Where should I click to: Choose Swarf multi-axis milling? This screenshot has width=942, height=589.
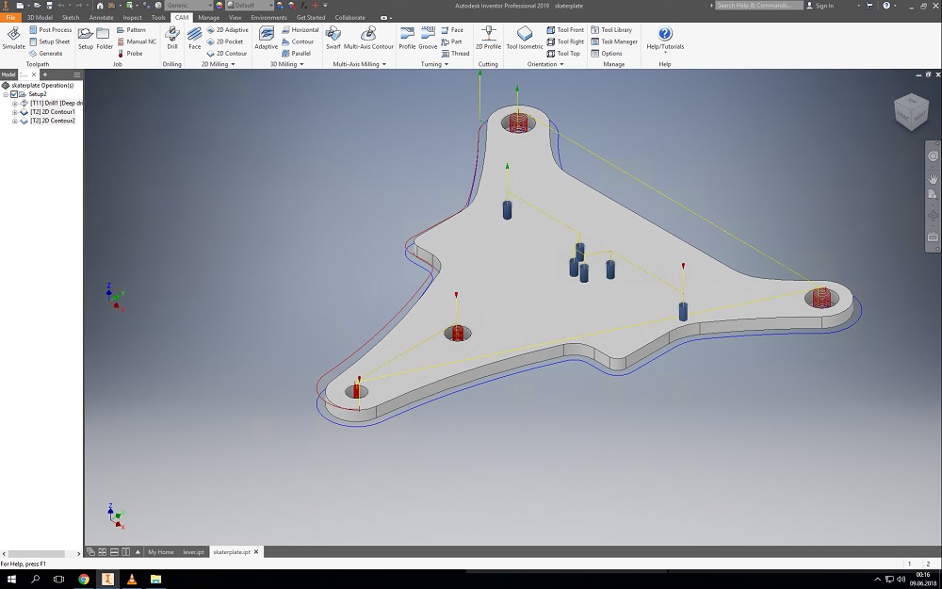(x=333, y=39)
